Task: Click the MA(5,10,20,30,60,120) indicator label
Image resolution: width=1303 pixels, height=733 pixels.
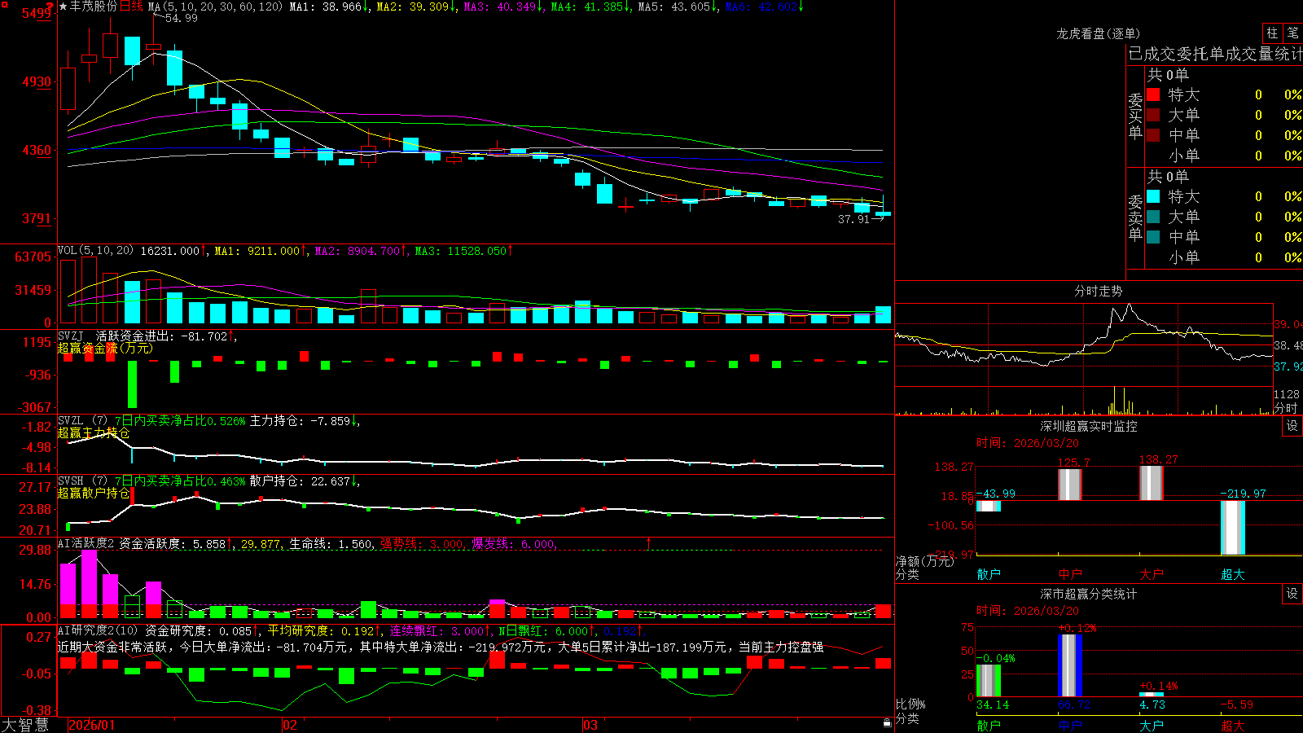Action: click(215, 7)
